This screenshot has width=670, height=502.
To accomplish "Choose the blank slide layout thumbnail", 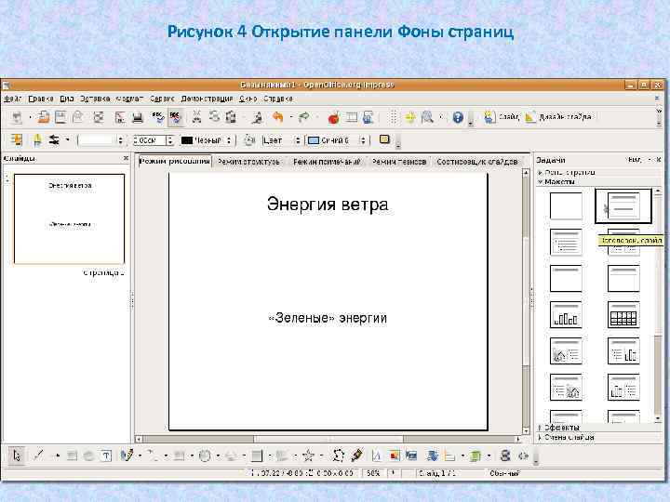I will point(566,205).
